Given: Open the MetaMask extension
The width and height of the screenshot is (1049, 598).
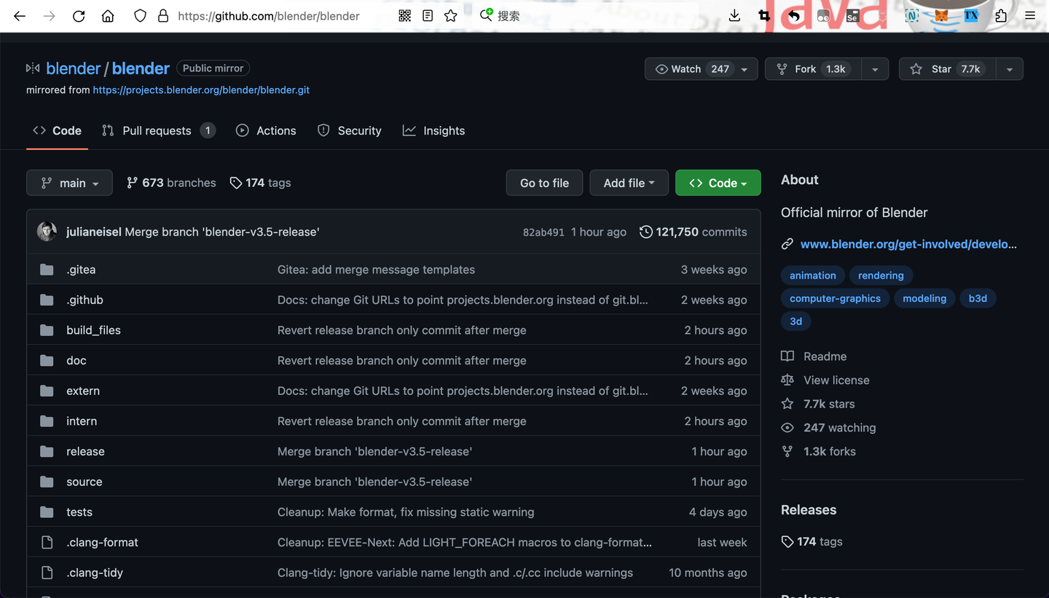Looking at the screenshot, I should [940, 15].
